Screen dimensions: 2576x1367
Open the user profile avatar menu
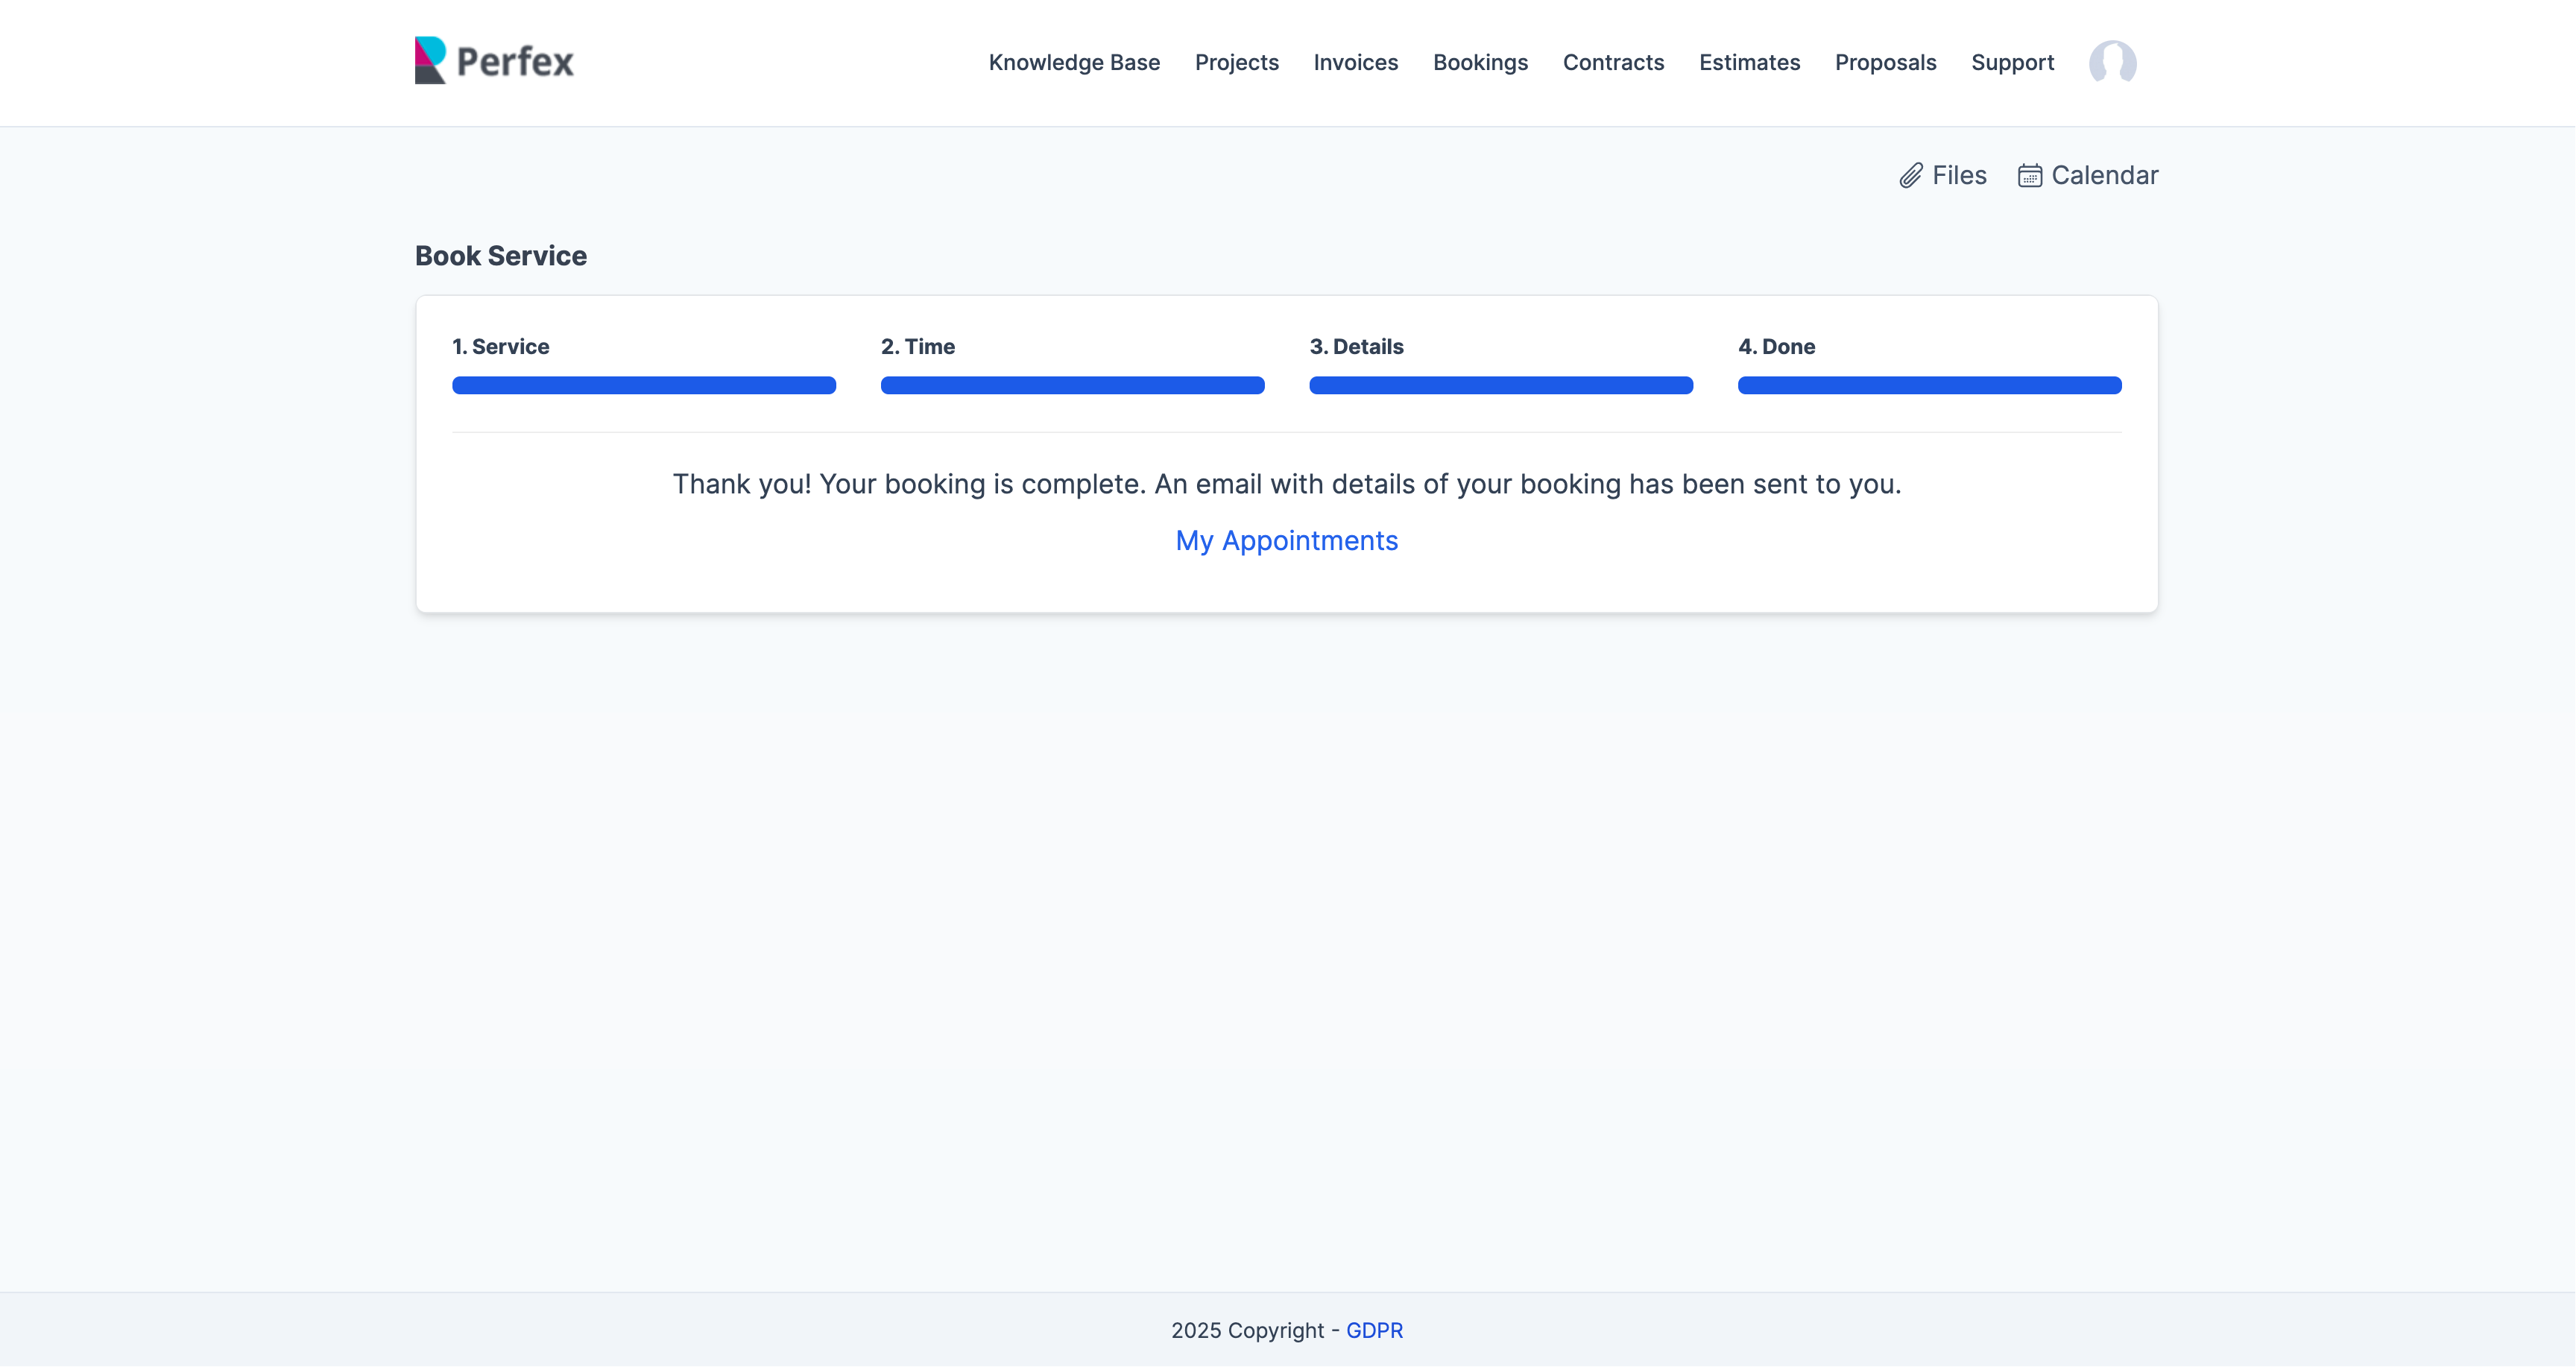[2112, 62]
